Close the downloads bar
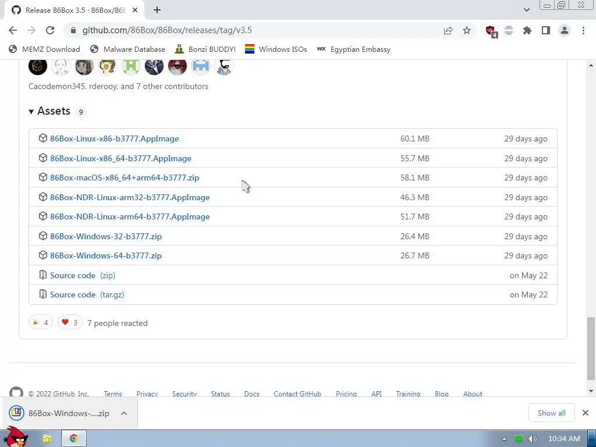 586,413
